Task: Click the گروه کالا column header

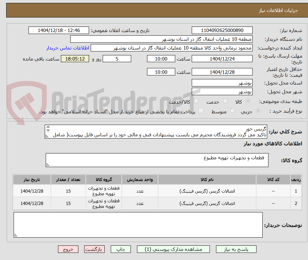Action: 104,179
